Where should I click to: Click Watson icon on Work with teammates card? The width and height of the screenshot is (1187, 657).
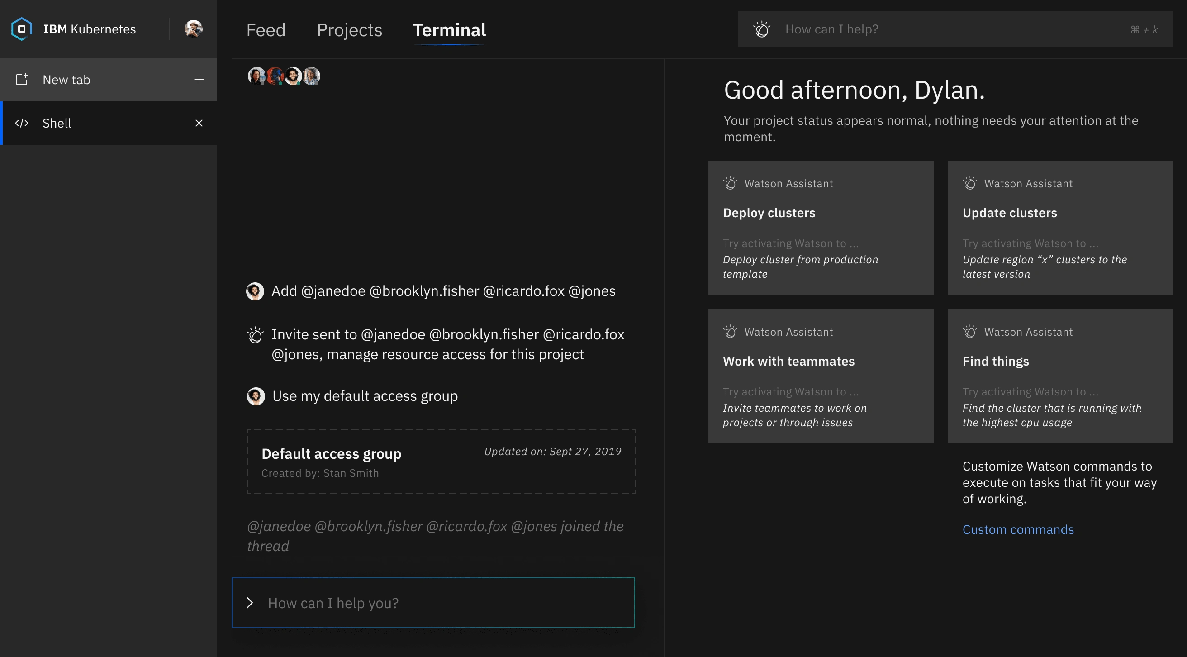731,332
